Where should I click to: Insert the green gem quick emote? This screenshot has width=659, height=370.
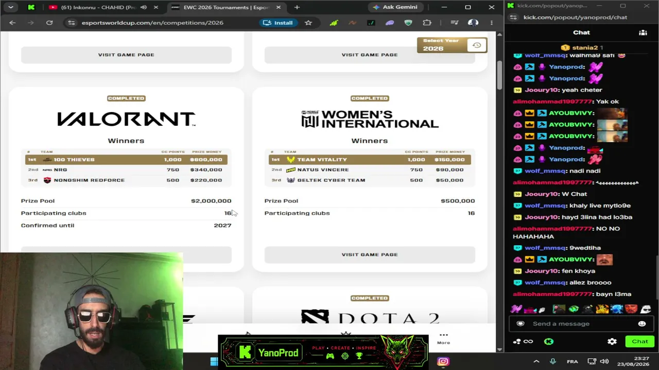point(574,309)
